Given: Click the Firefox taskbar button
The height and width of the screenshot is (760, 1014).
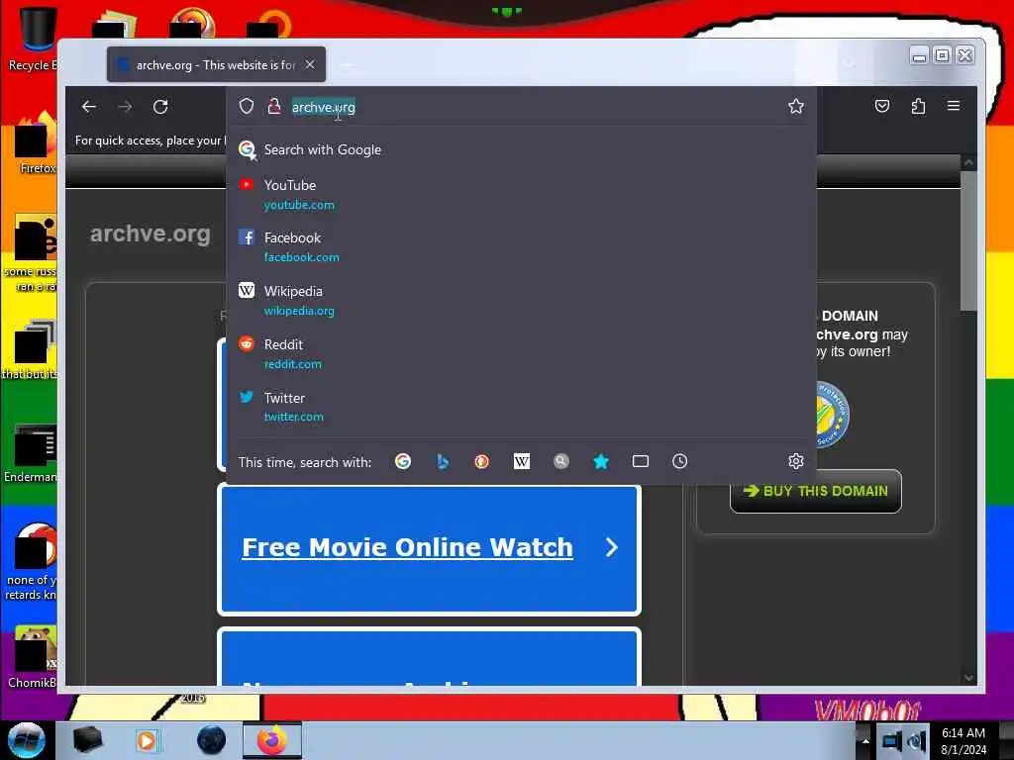Looking at the screenshot, I should point(271,740).
